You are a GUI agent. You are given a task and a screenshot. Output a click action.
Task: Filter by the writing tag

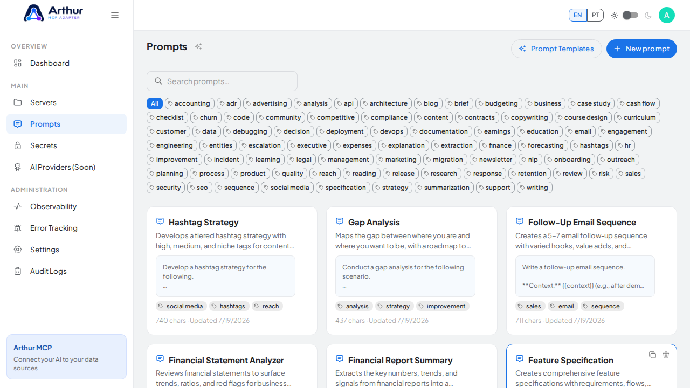coord(535,188)
